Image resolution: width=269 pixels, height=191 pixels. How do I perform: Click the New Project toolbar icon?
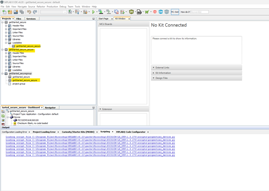tap(10, 12)
